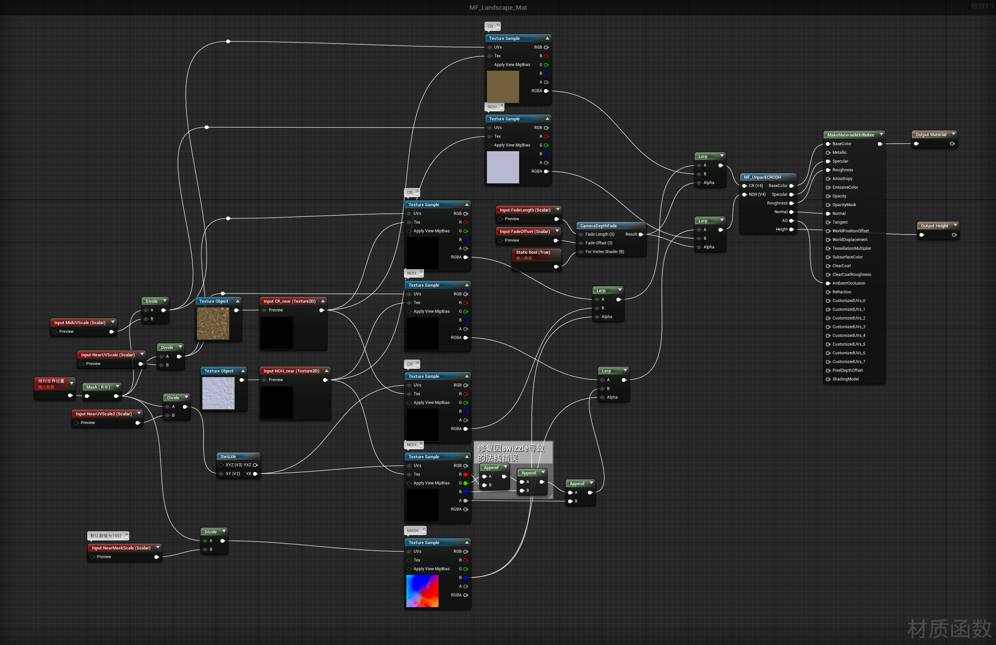Click the Normal input pin on MakeMaterialAttributes
This screenshot has height=645, width=996.
pyautogui.click(x=828, y=214)
